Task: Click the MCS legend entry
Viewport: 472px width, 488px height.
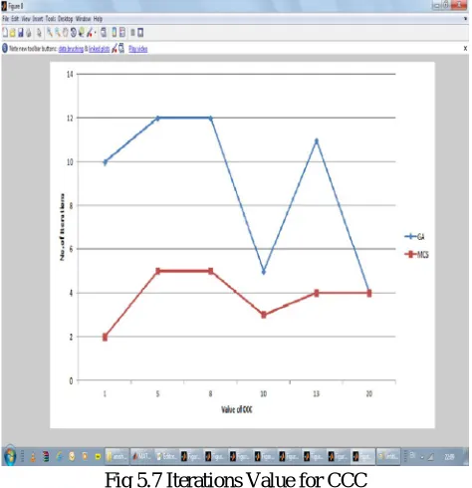Action: (x=416, y=255)
